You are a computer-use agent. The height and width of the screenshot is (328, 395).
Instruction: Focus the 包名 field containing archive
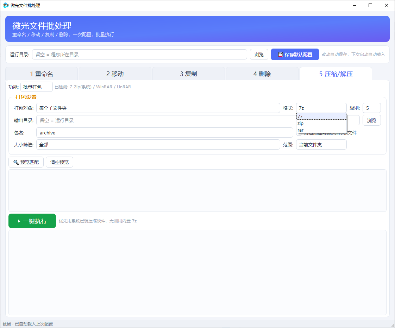(165, 133)
